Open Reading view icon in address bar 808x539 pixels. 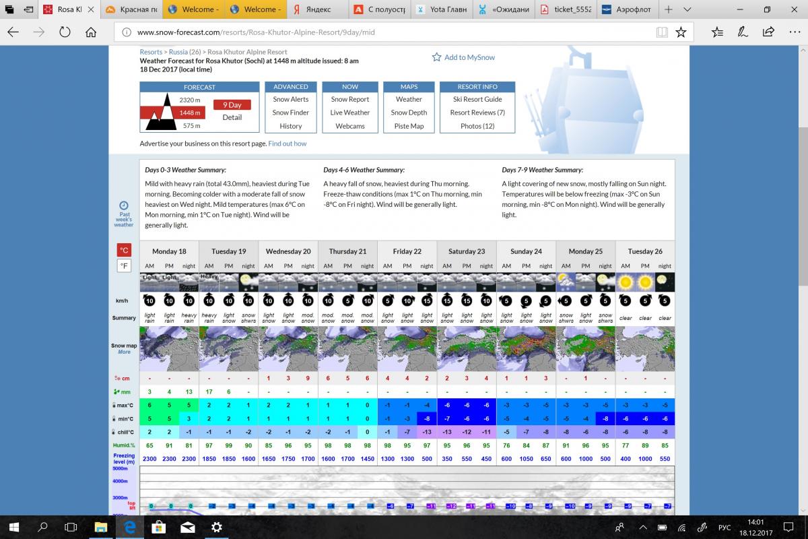pos(663,32)
